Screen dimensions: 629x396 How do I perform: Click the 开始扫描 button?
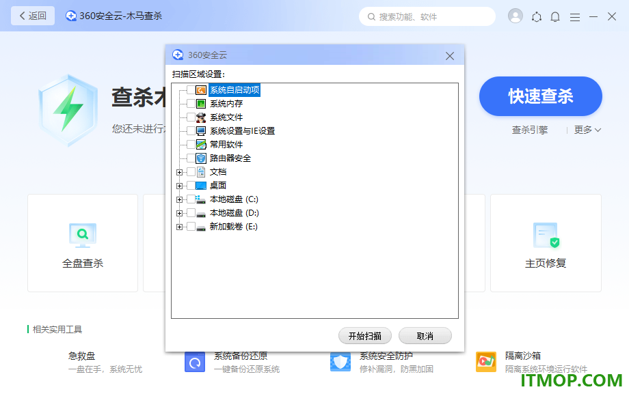365,336
